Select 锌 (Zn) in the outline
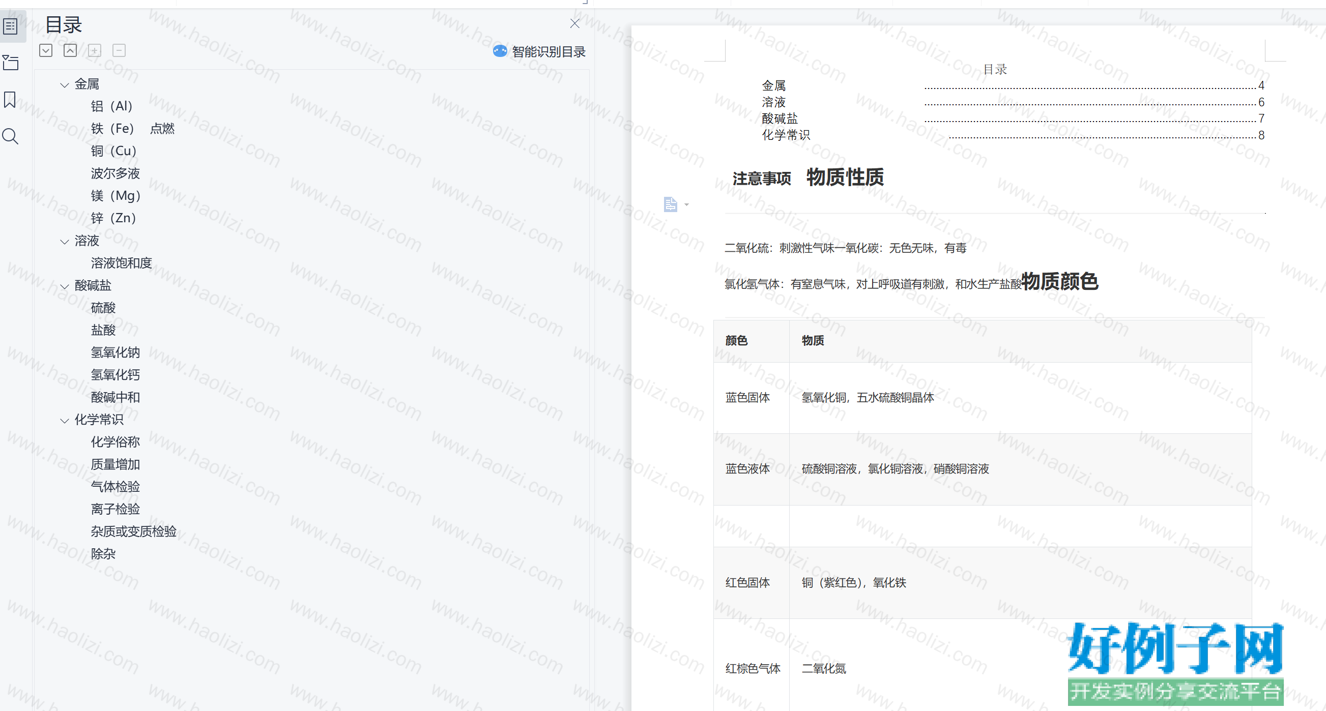Screen dimensions: 1326x711 click(x=114, y=218)
